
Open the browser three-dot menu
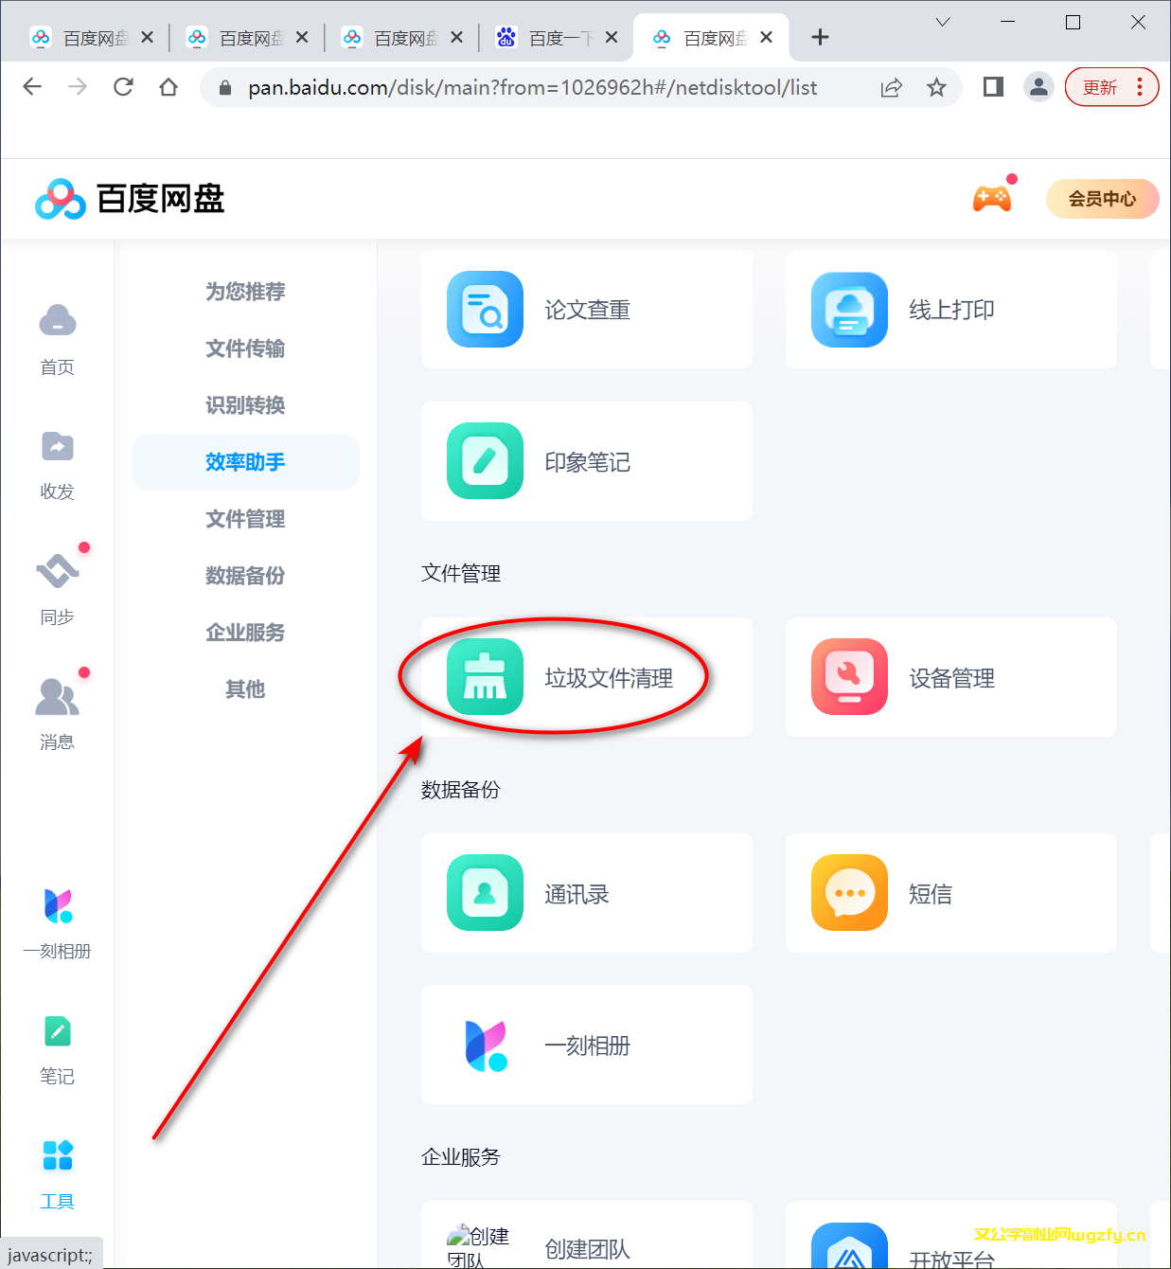[x=1140, y=87]
